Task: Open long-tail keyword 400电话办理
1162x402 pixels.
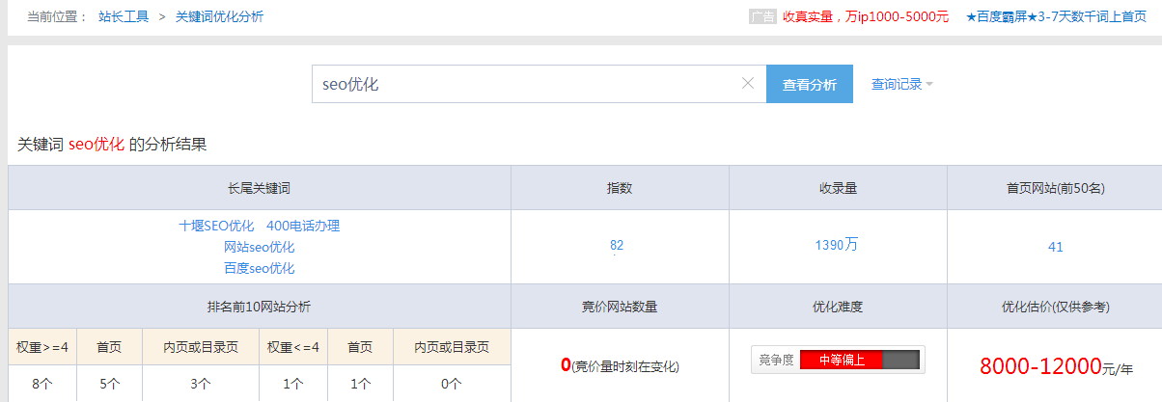Action: pyautogui.click(x=303, y=226)
